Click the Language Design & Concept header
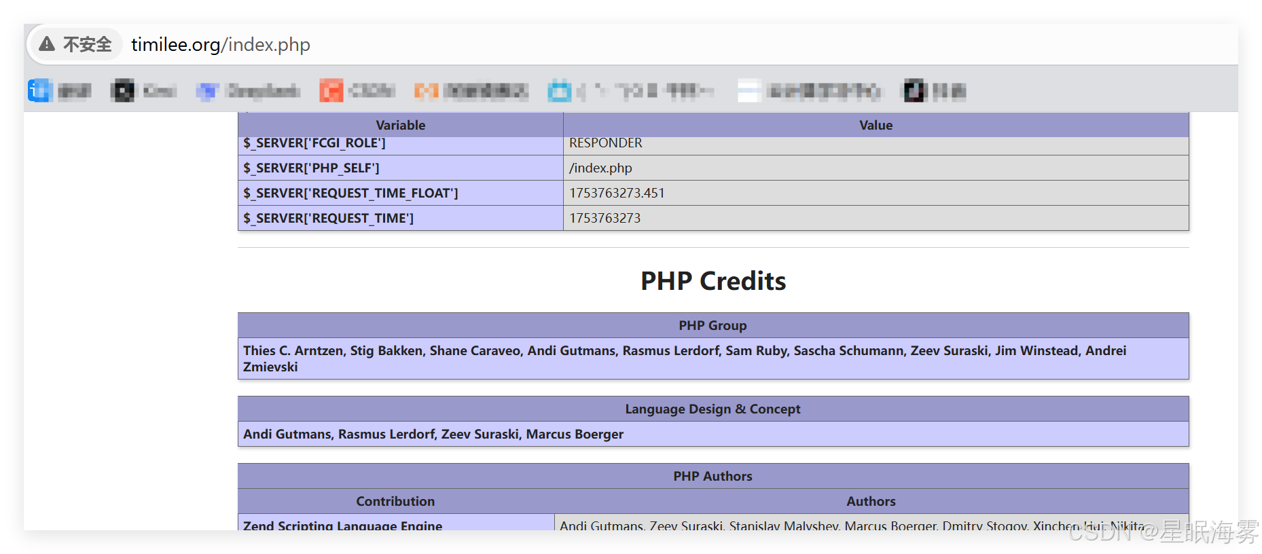 coord(713,409)
